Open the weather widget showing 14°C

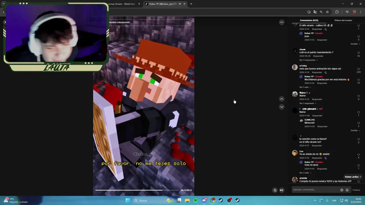point(16,200)
